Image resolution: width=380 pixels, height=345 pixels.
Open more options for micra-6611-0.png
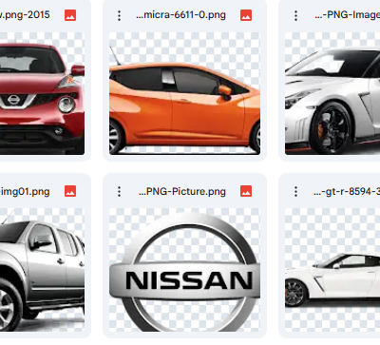coord(119,15)
